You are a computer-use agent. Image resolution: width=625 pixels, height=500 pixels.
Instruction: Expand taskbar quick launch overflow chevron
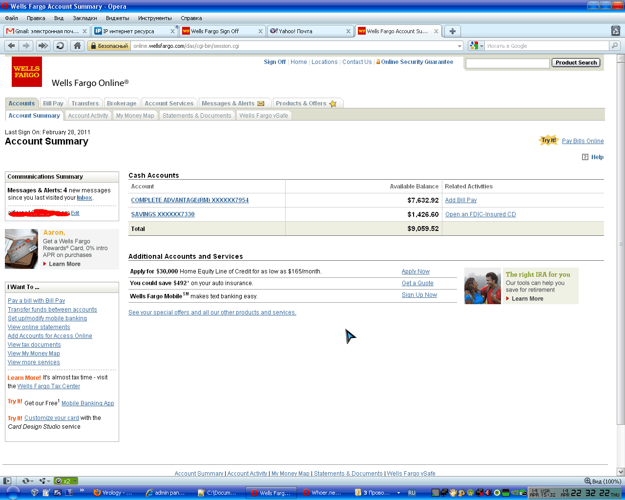pyautogui.click(x=82, y=490)
